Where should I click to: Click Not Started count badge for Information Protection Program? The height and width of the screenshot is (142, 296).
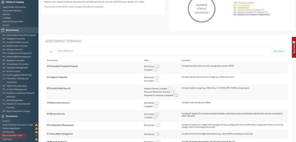point(158,66)
